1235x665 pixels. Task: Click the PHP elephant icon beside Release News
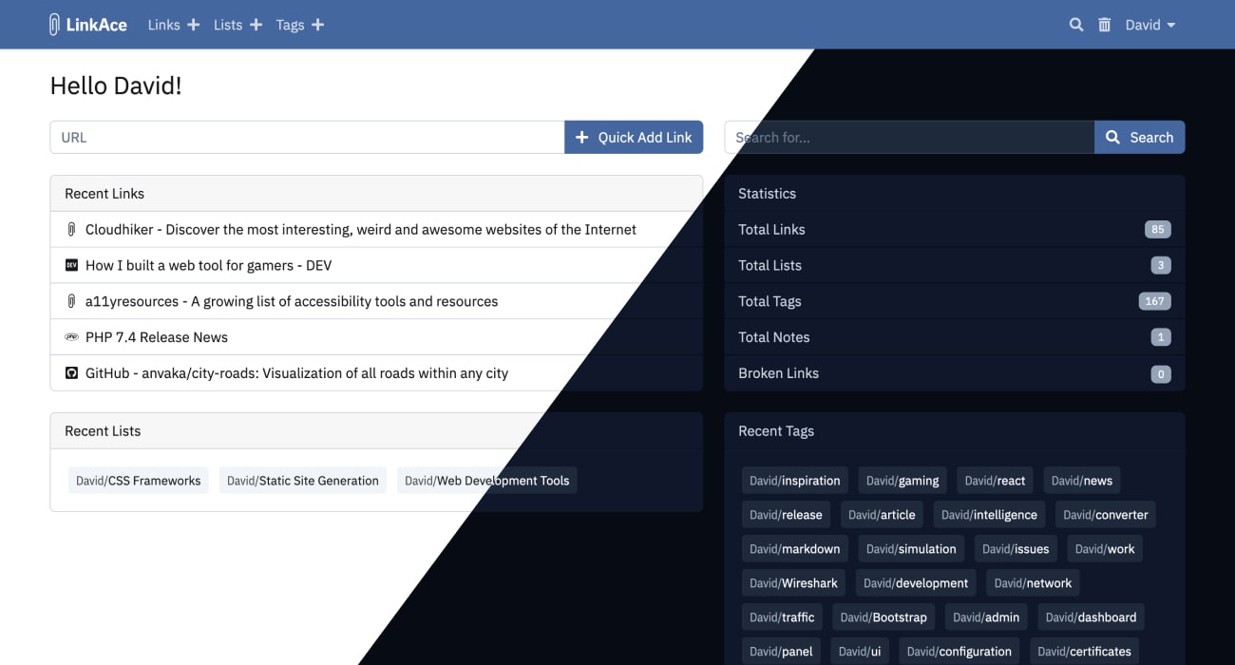click(x=72, y=336)
